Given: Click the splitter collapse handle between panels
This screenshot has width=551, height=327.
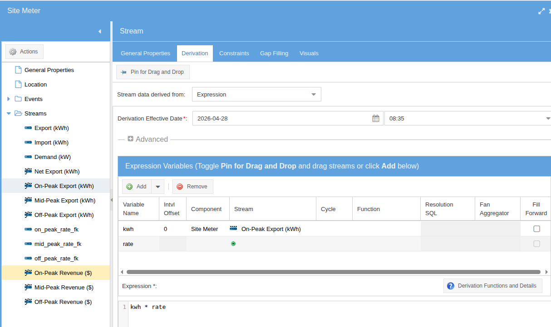Looking at the screenshot, I should pos(111,200).
